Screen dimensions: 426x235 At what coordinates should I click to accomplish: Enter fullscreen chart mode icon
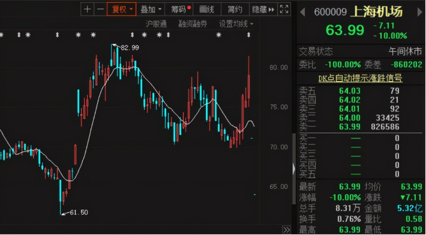pos(284,9)
